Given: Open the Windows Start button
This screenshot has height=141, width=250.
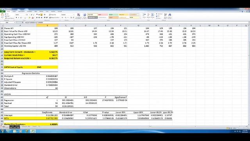Looking at the screenshot, I should pyautogui.click(x=3, y=131).
